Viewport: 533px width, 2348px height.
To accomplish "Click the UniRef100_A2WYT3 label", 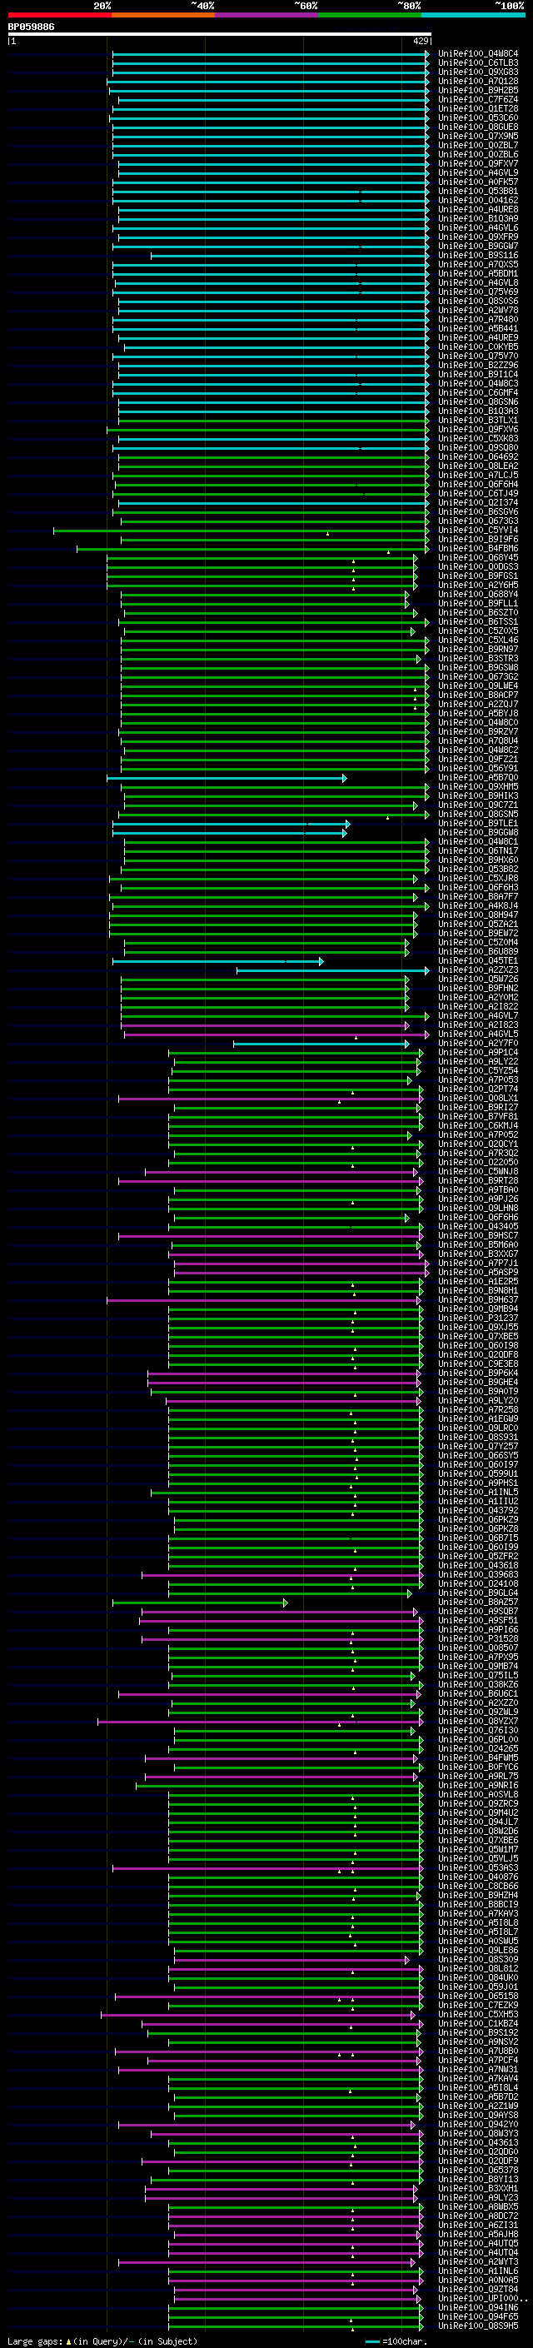I will pos(478,2261).
